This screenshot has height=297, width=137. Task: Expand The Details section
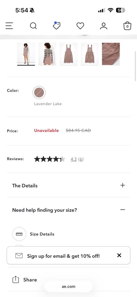click(69, 185)
